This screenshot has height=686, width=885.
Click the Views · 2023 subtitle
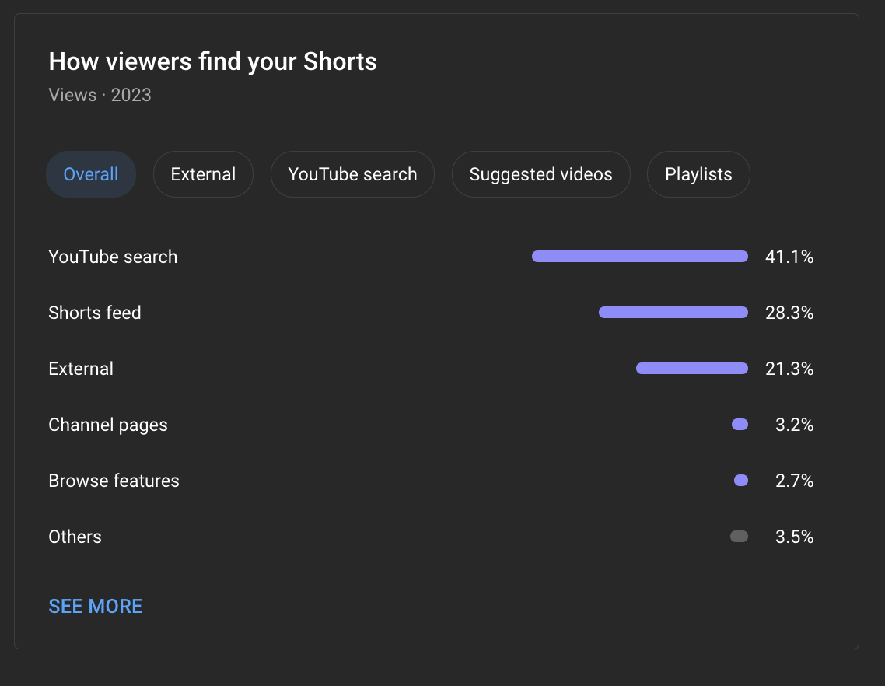(100, 95)
